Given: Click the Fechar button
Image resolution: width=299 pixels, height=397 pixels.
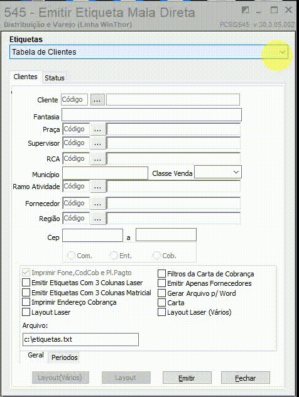Looking at the screenshot, I should point(246,378).
